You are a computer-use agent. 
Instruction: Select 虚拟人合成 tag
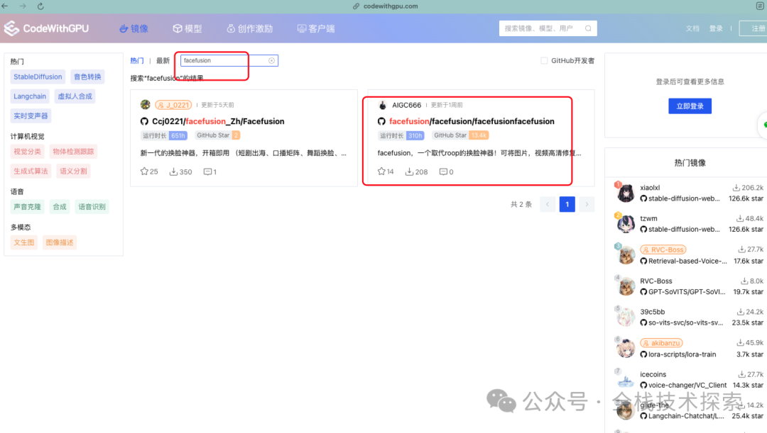pos(75,96)
